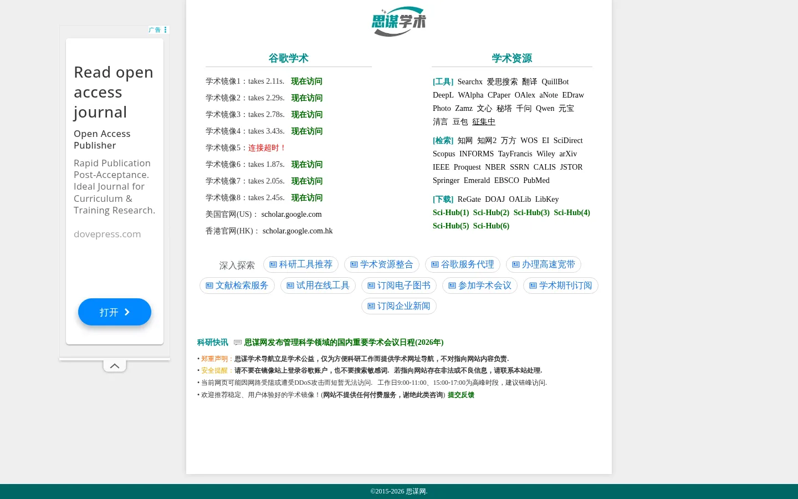Viewport: 798px width, 499px height.
Task: Open the 订阅企业新闻 tag
Action: 399,306
